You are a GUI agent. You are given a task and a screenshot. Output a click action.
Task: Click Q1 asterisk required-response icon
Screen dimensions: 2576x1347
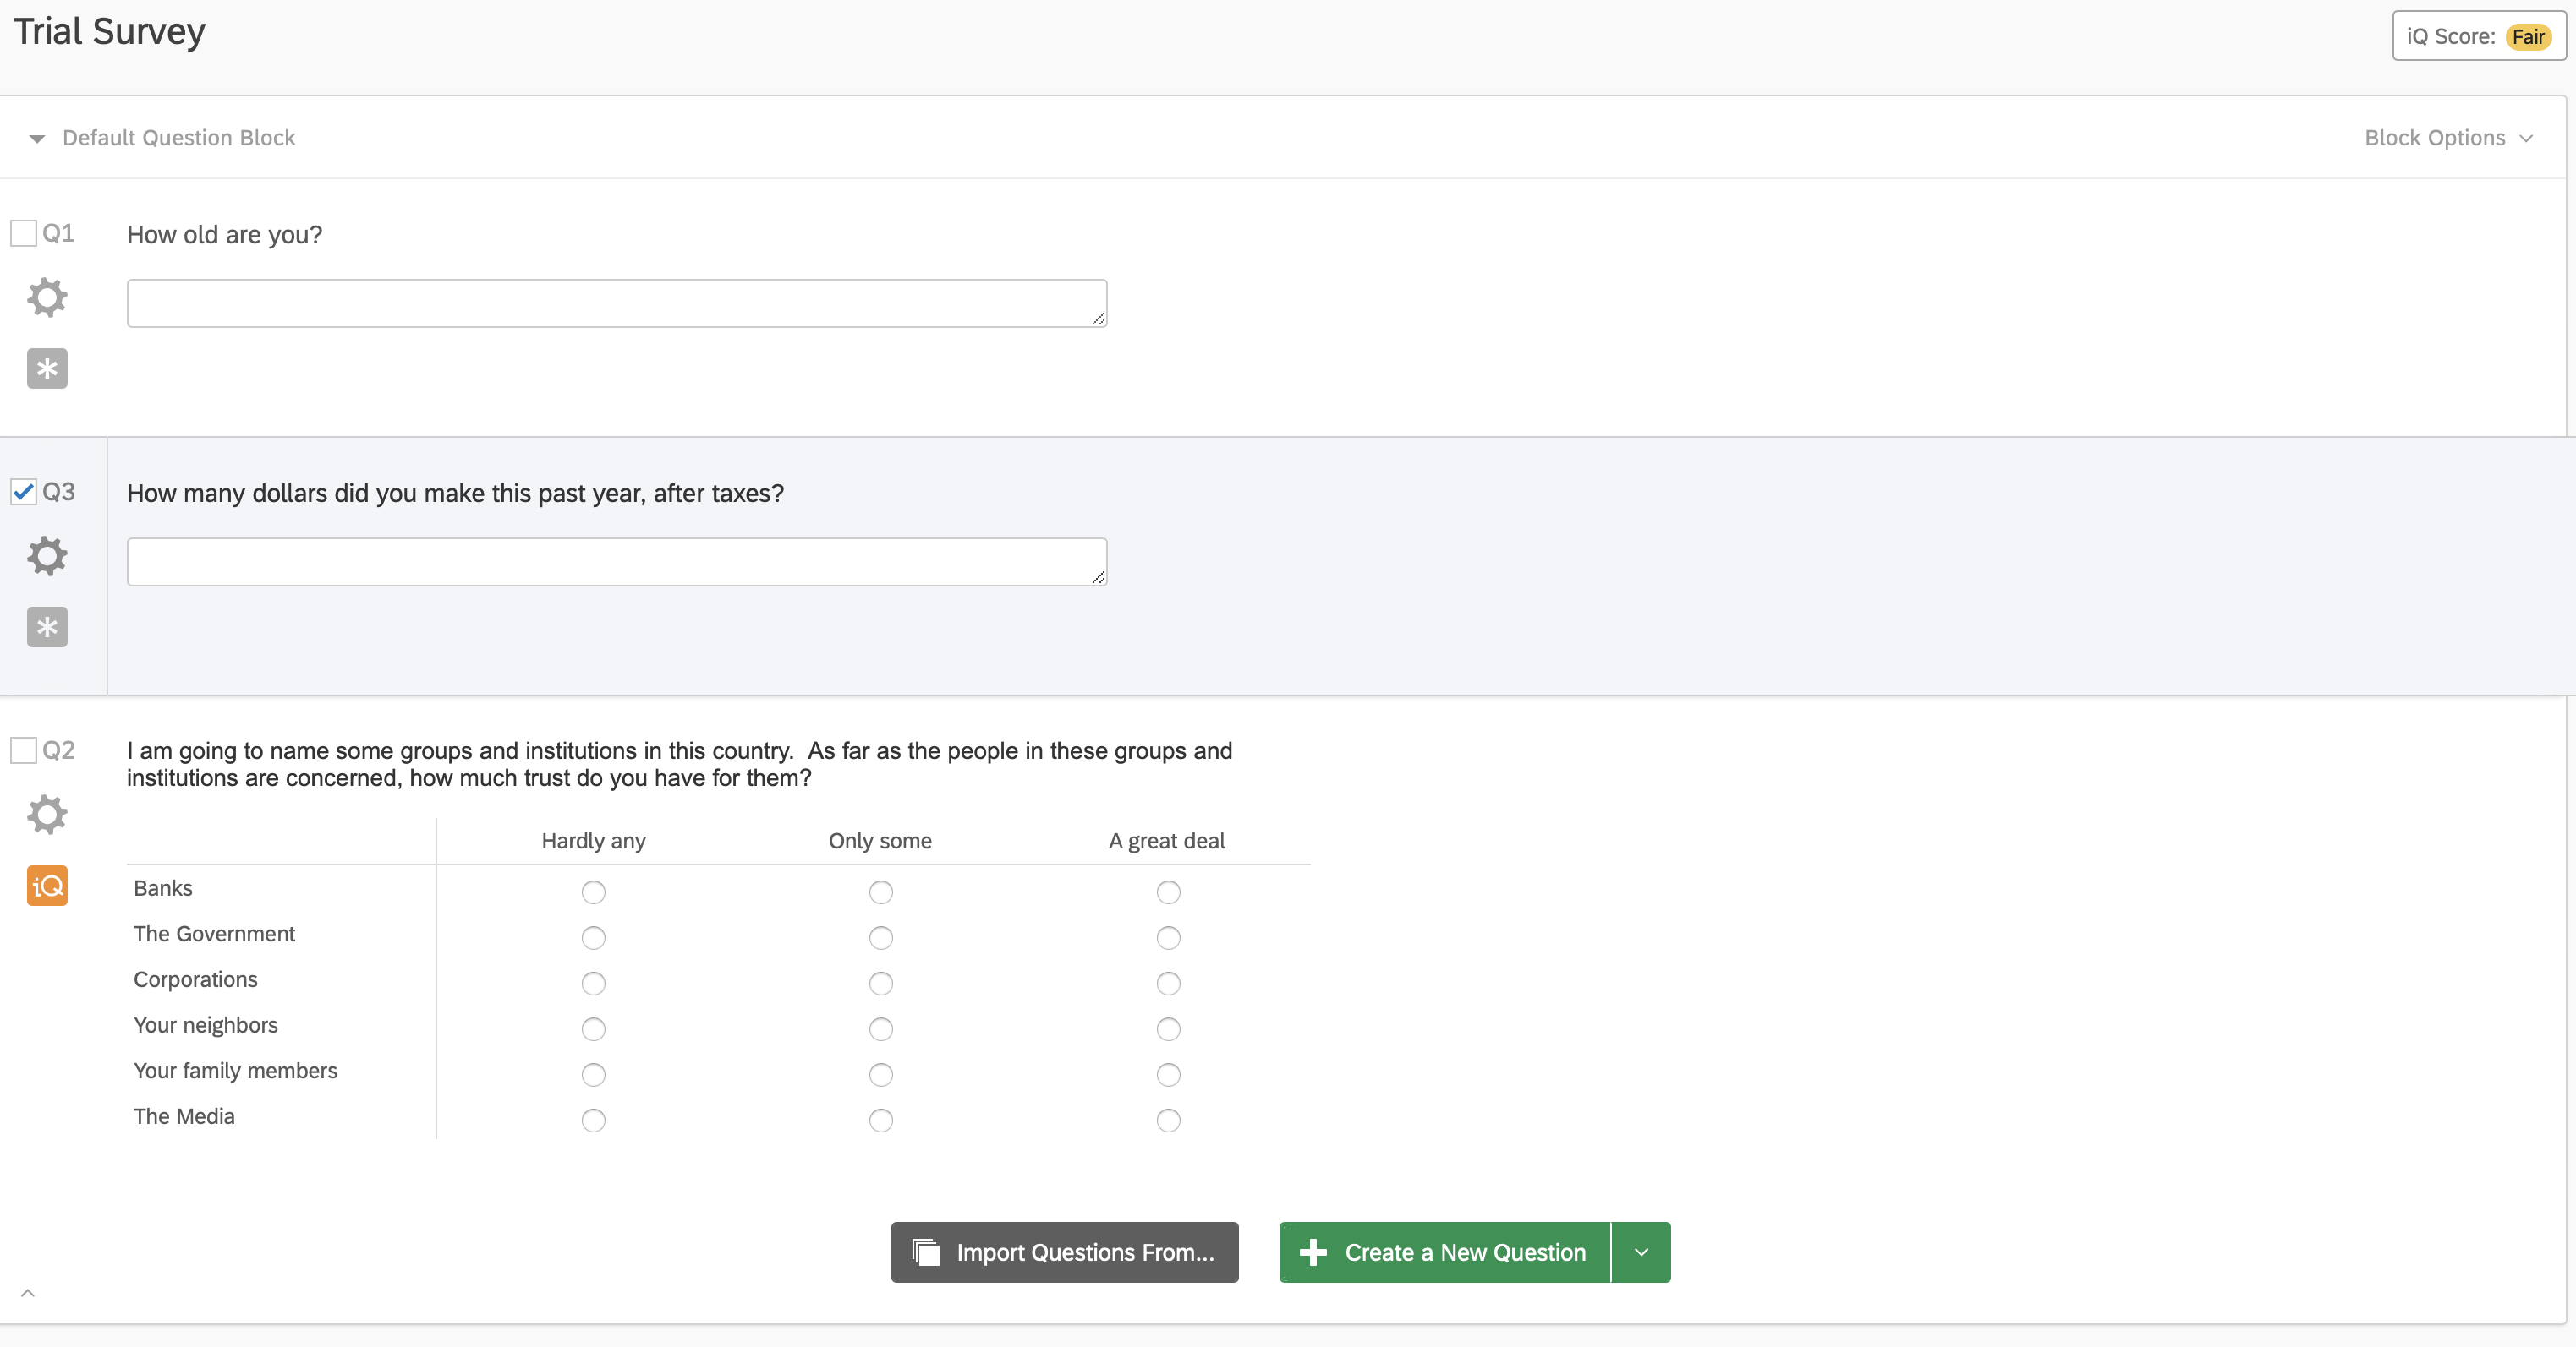[47, 368]
